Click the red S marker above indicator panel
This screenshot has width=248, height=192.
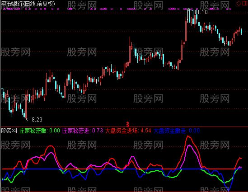point(128,124)
